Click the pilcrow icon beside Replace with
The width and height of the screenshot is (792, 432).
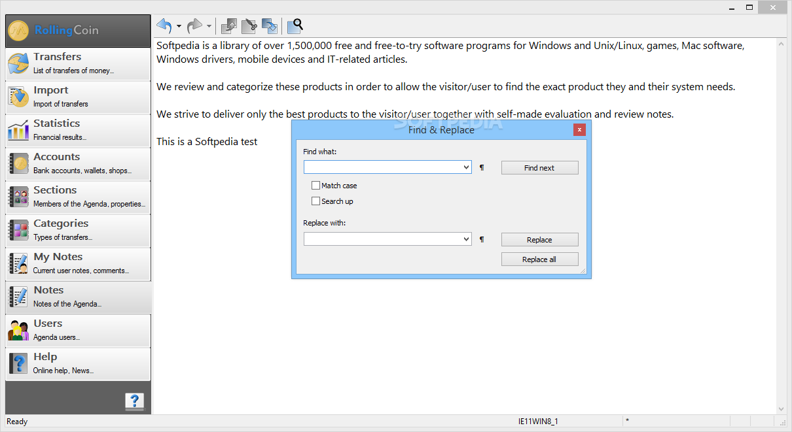(x=482, y=240)
